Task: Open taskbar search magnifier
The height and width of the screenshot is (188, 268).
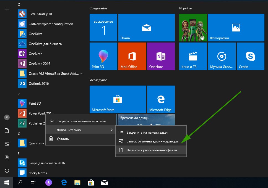Action: coord(20,182)
